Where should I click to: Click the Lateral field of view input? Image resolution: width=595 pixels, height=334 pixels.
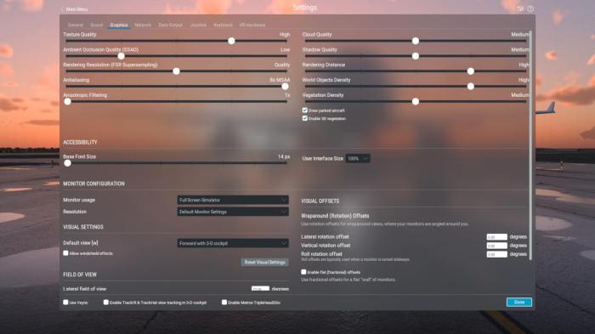[260, 289]
